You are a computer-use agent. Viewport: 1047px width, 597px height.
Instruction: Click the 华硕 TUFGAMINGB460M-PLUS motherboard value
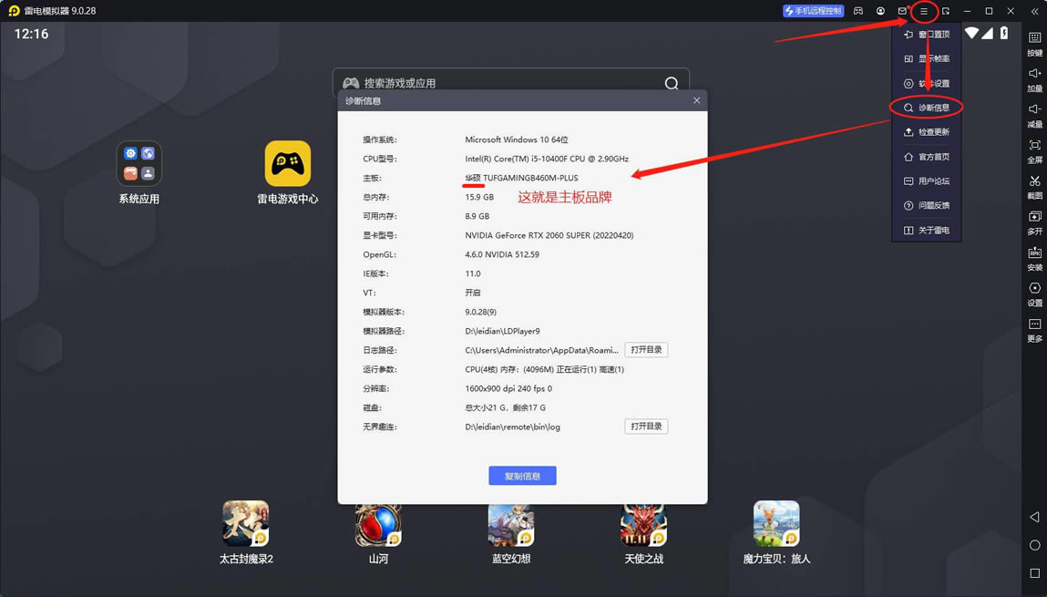[x=521, y=178]
